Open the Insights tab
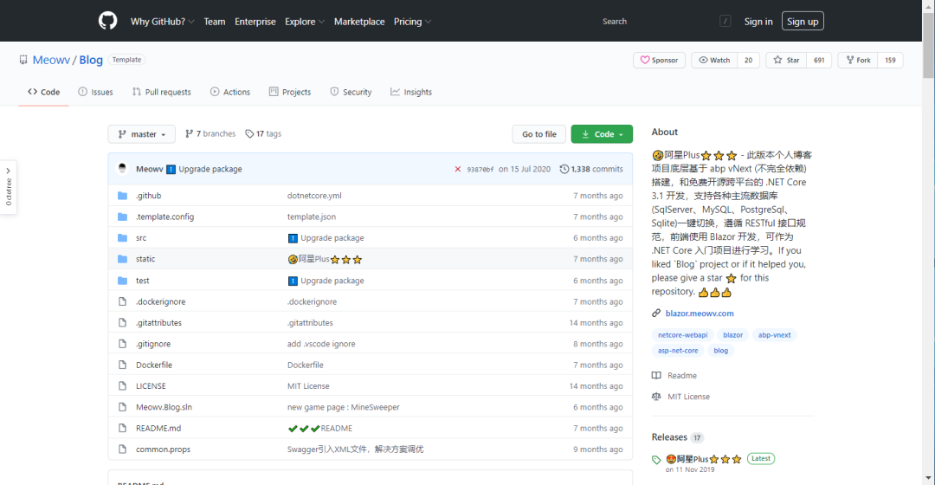 click(411, 92)
